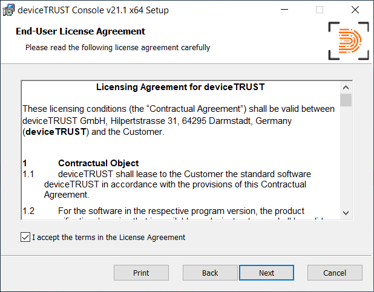Click the 'Please read the following' subtitle

coord(117,47)
